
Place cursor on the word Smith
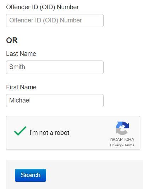point(17,67)
